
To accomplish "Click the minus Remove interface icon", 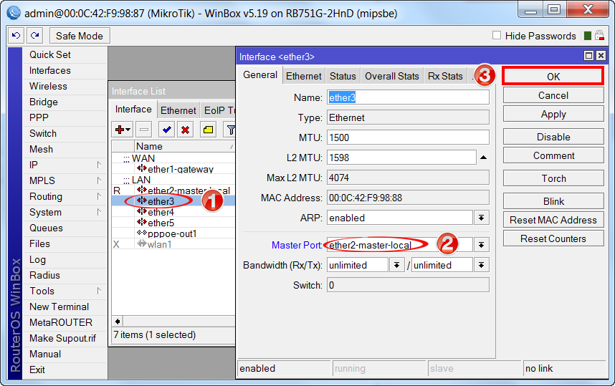I will pos(144,130).
